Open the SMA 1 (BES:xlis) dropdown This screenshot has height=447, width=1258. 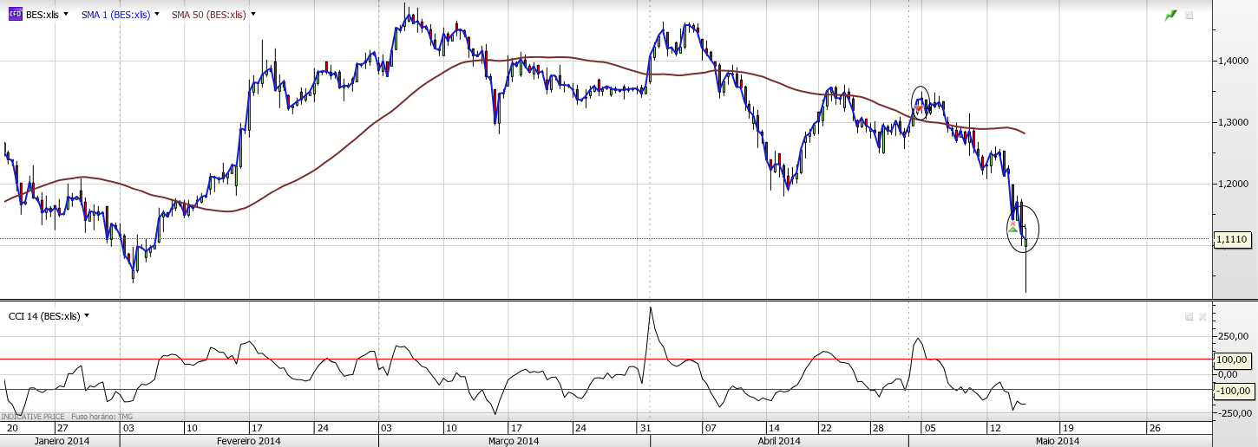(x=157, y=15)
